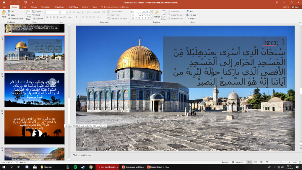Choose the triangle shape in shapes gallery
Image resolution: width=302 pixels, height=170 pixels.
[133, 15]
